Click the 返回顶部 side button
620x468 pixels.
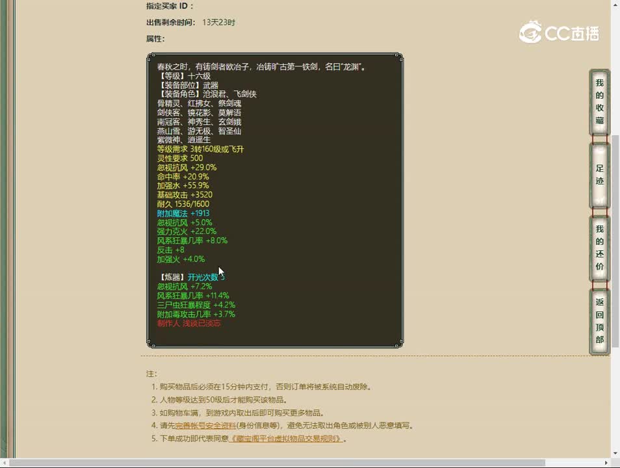pos(599,321)
